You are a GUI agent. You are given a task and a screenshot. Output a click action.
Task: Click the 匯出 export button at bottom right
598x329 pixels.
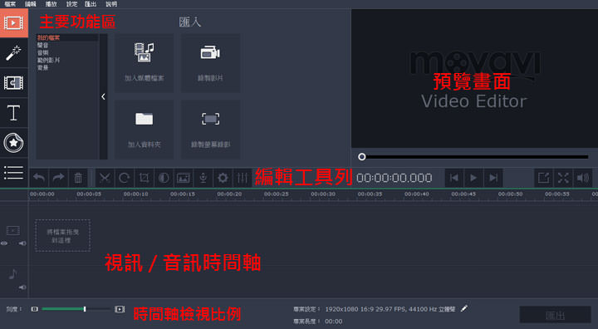point(555,315)
